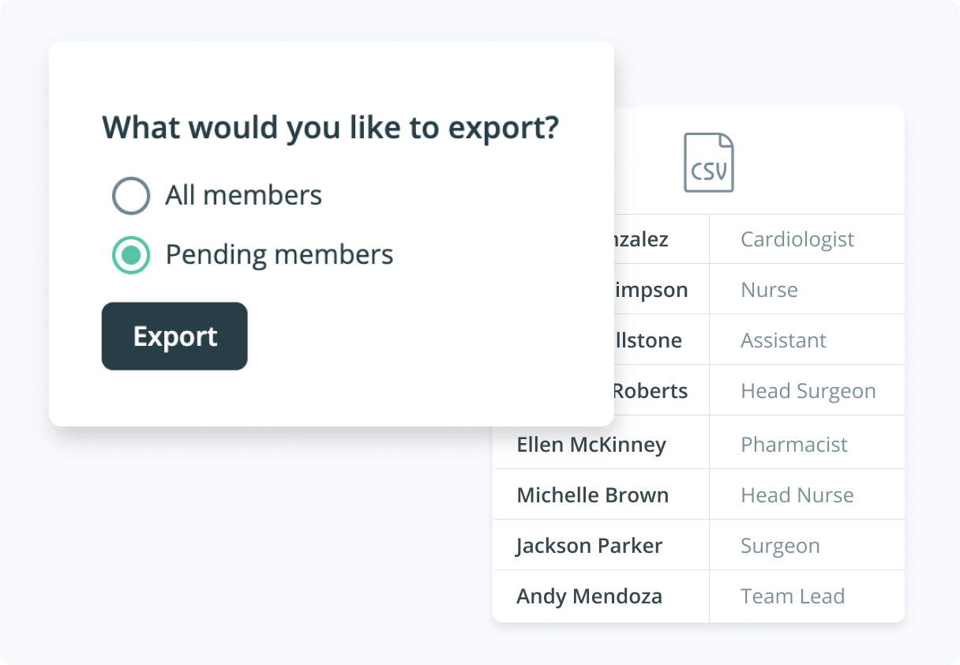Viewport: 960px width, 665px height.
Task: Click the Team Lead role cell
Action: (x=792, y=596)
